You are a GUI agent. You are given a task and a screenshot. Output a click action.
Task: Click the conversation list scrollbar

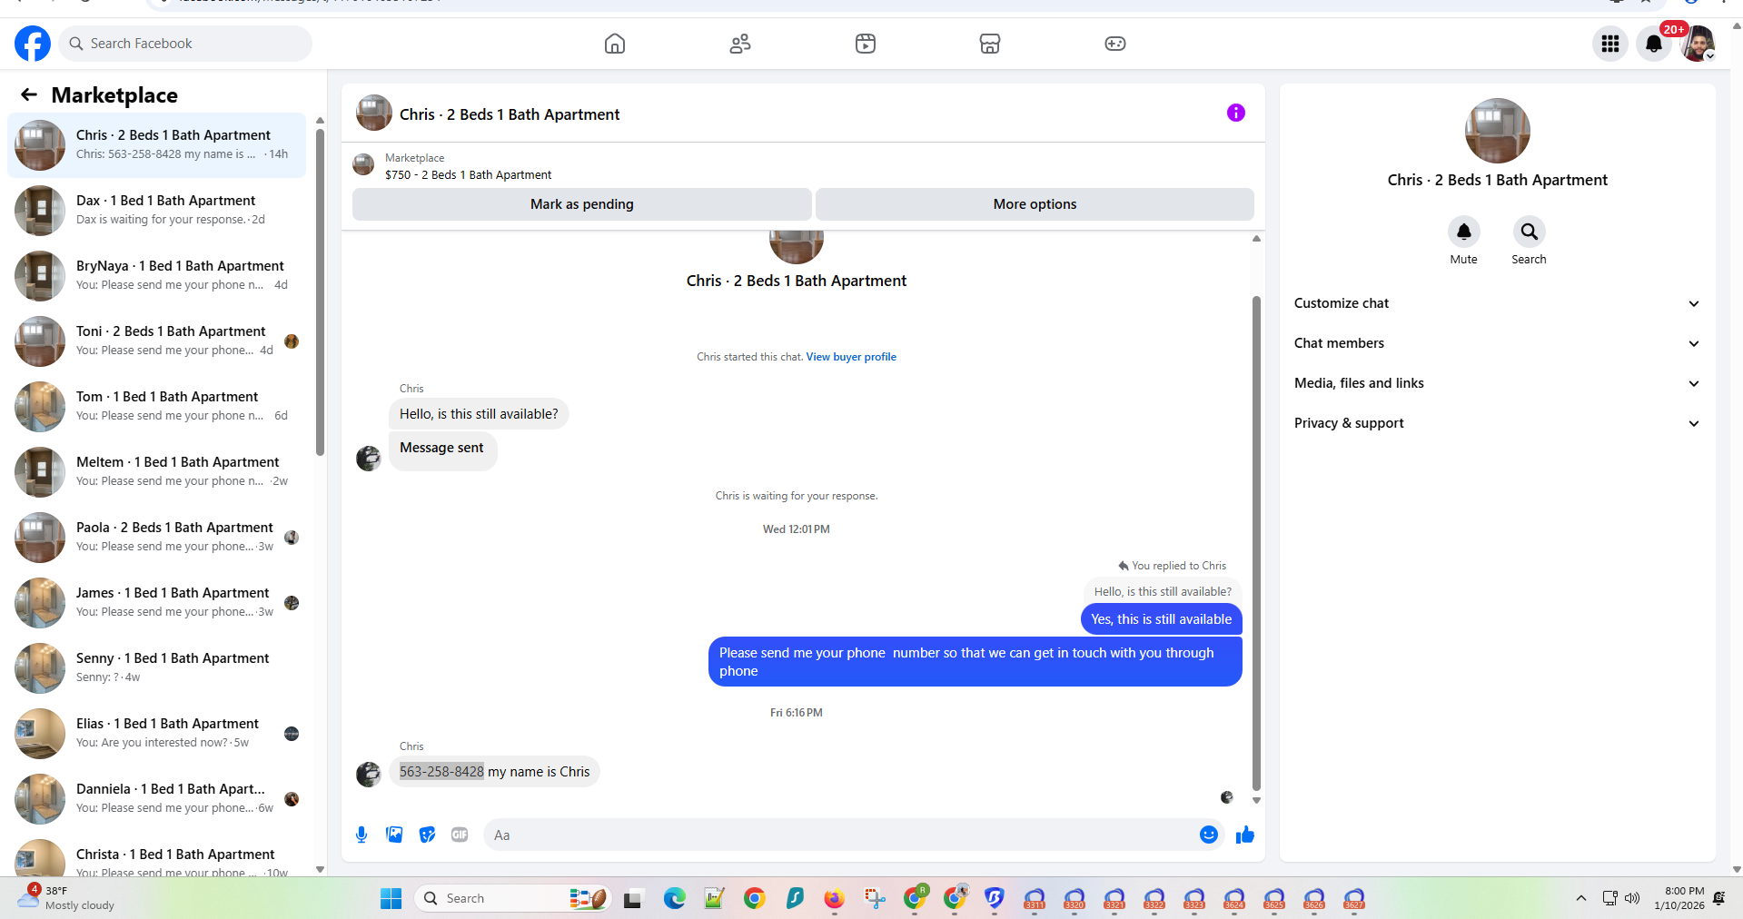[x=320, y=291]
